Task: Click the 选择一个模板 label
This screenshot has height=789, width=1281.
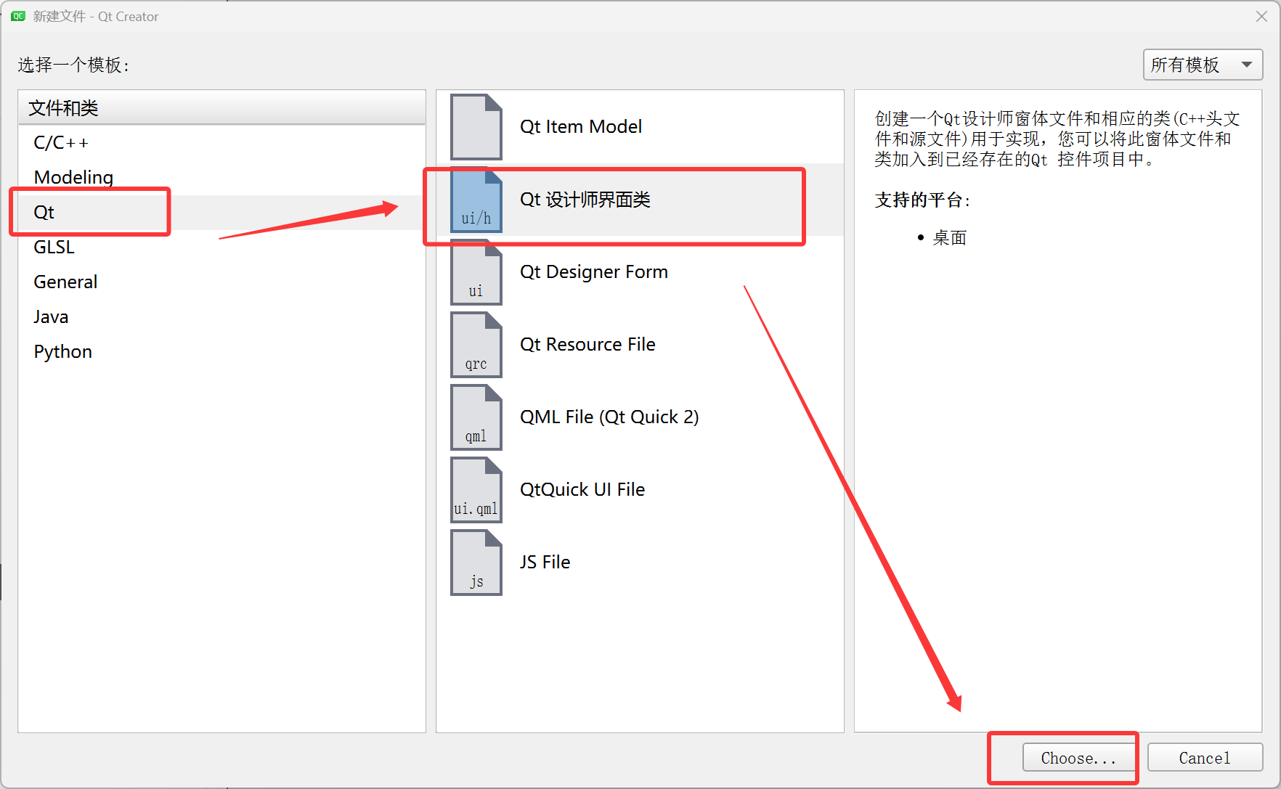Action: (x=73, y=65)
